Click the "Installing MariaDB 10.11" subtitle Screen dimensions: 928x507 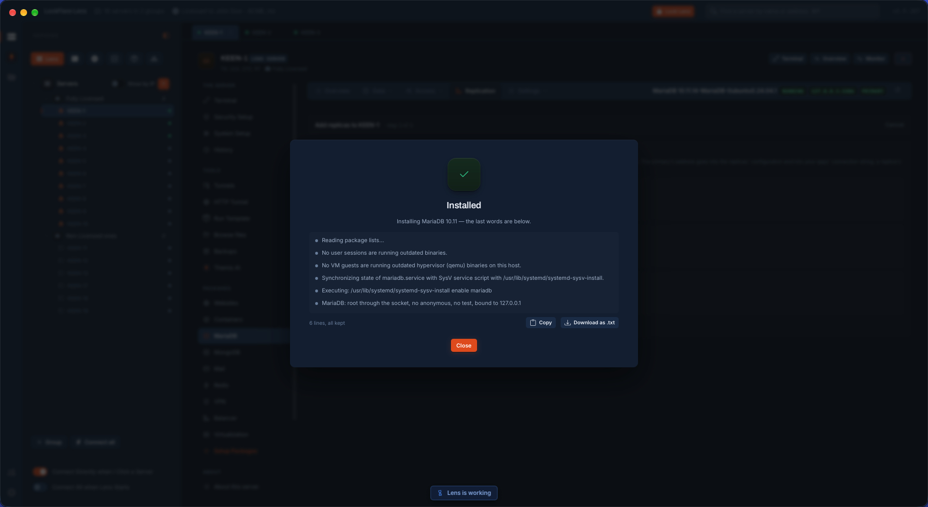[x=464, y=221]
